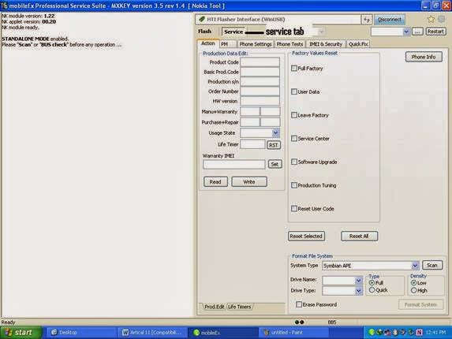Screen dimensions: 452x339
Task: Tick the Leave Factory checkbox
Action: (293, 115)
